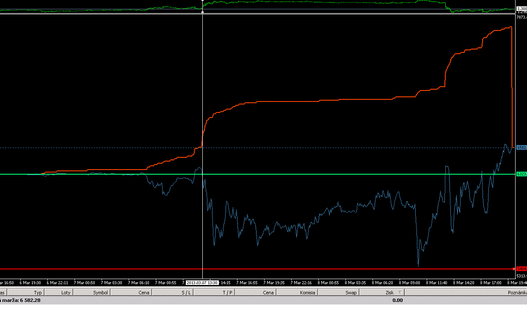Click the time label 8 Mar 14:20
This screenshot has height=329, width=527.
(464, 282)
